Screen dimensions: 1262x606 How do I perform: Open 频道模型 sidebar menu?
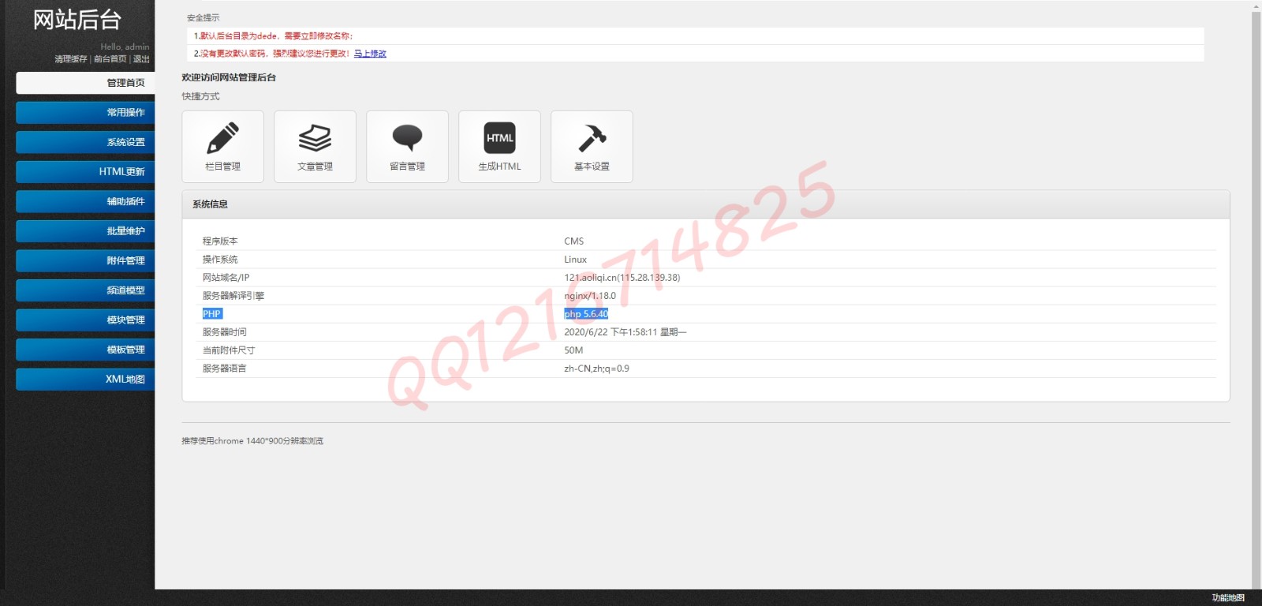click(x=85, y=290)
